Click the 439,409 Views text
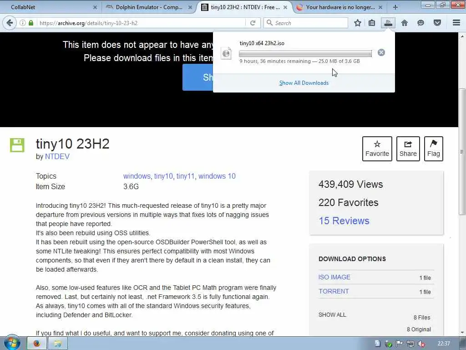Viewport: 466px width, 350px height. pyautogui.click(x=351, y=185)
